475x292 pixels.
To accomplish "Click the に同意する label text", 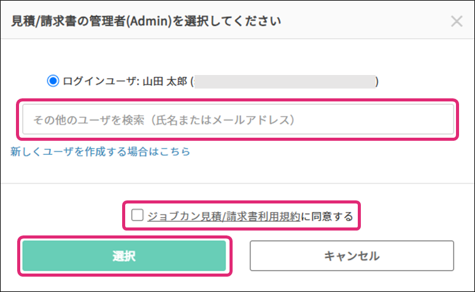I will coord(327,216).
